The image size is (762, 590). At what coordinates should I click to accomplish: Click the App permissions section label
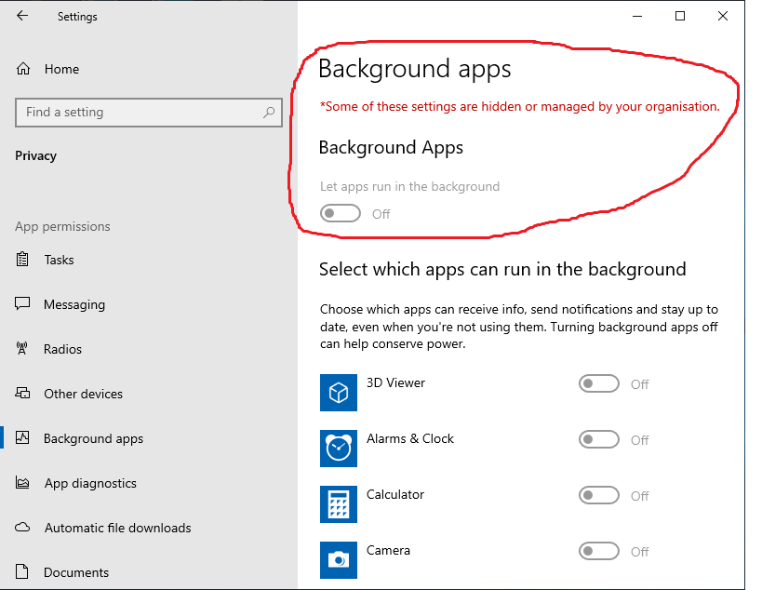[62, 226]
